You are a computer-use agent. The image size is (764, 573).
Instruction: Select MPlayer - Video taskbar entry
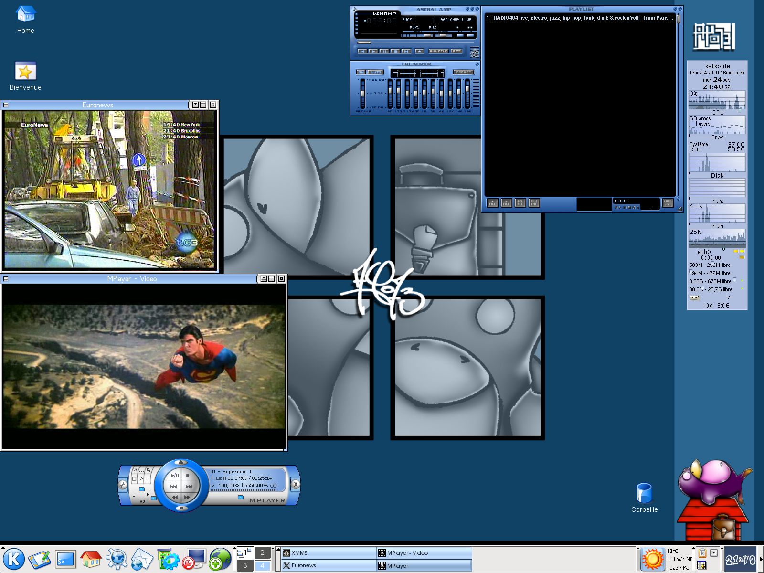click(x=424, y=553)
